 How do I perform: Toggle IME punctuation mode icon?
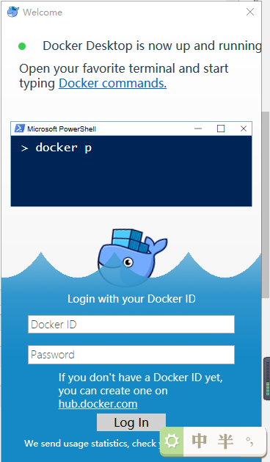[x=249, y=441]
